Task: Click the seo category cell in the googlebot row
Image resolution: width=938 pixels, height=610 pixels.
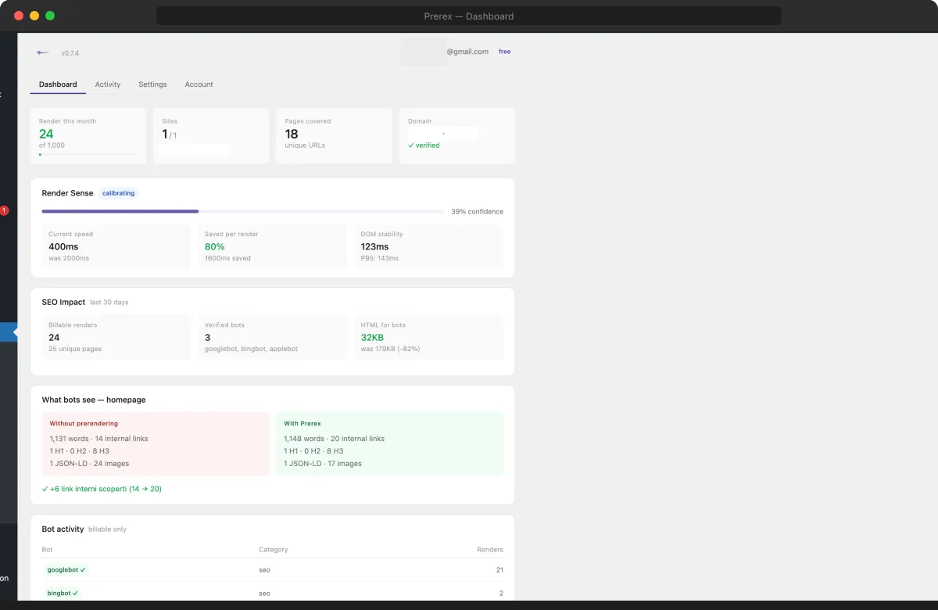Action: pyautogui.click(x=264, y=569)
